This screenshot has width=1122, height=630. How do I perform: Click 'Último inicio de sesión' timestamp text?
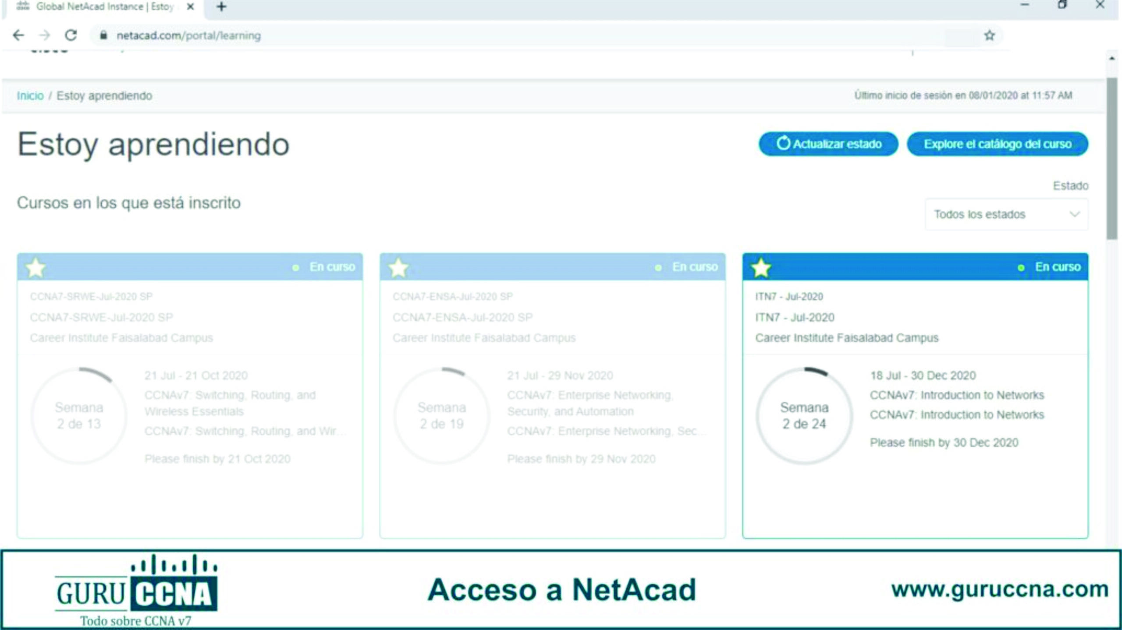(x=963, y=95)
